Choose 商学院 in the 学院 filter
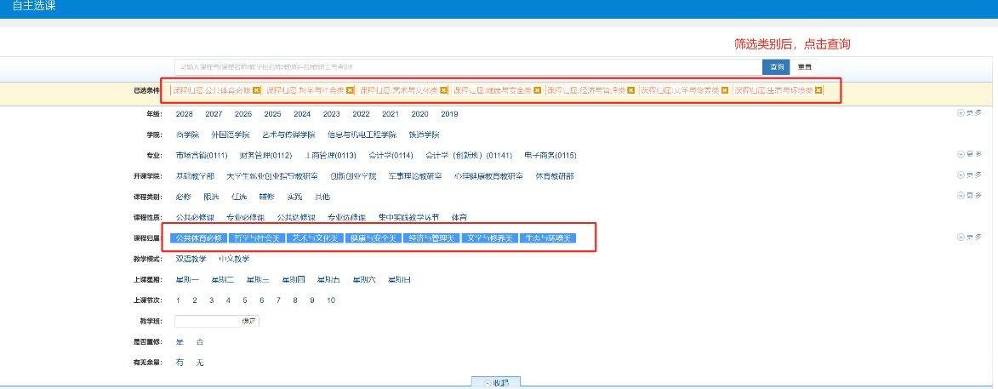Screen dimensions: 998x389 (187, 134)
